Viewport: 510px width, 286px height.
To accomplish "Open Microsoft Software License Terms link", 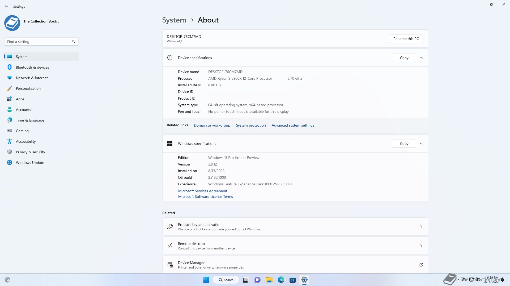I will pos(205,196).
